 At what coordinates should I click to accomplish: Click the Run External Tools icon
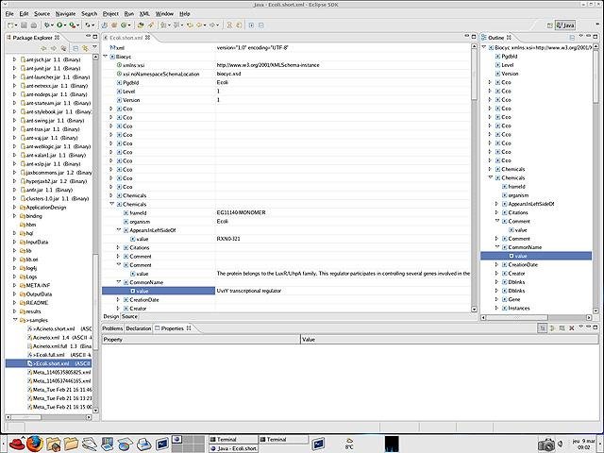(x=72, y=25)
